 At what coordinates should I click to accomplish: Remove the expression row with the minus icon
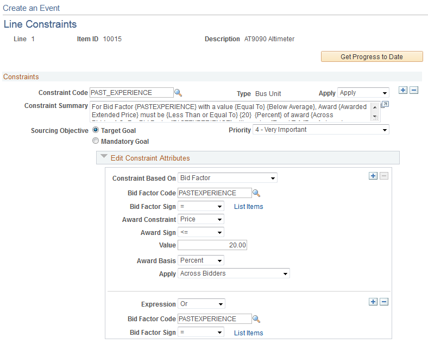pyautogui.click(x=384, y=302)
